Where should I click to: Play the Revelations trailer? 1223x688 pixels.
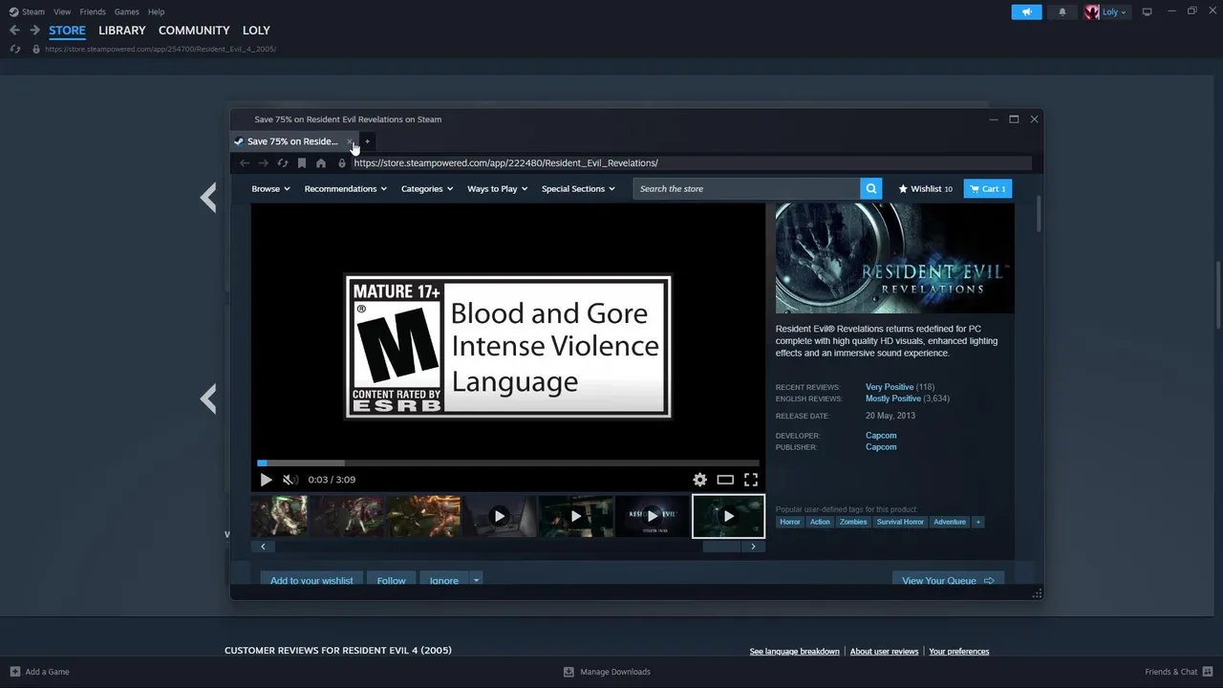pos(266,480)
